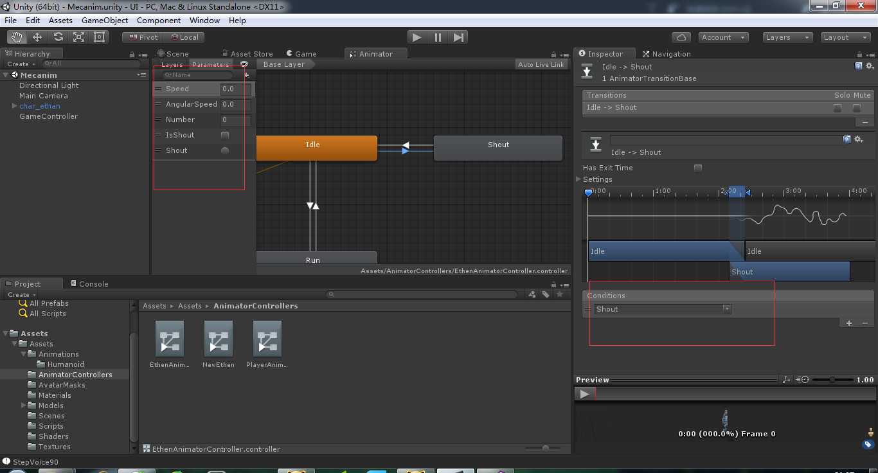Switch to the Game tab
The image size is (878, 473).
(x=301, y=54)
